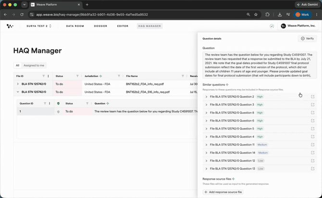
Task: Click the shield icon in the questions header
Action: 58,104
